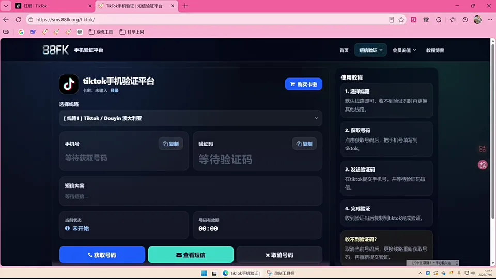496x279 pixels.
Task: Click the 取消号码 button
Action: click(280, 255)
